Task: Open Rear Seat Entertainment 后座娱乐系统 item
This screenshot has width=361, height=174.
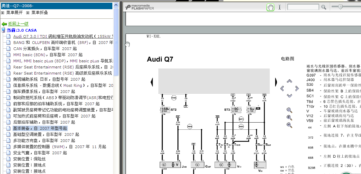Action: 63,67
